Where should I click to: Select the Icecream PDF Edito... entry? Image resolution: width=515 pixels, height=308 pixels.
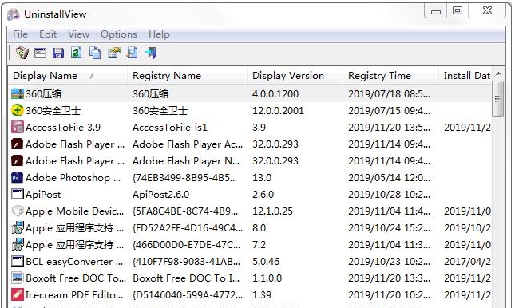74,295
